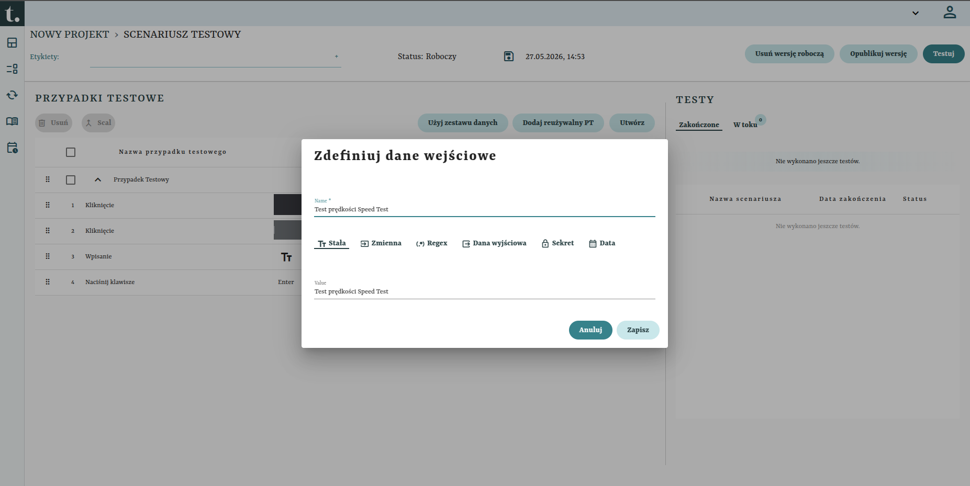Check the Przypadek Testowy row checkbox
Viewport: 970px width, 486px height.
coord(71,180)
